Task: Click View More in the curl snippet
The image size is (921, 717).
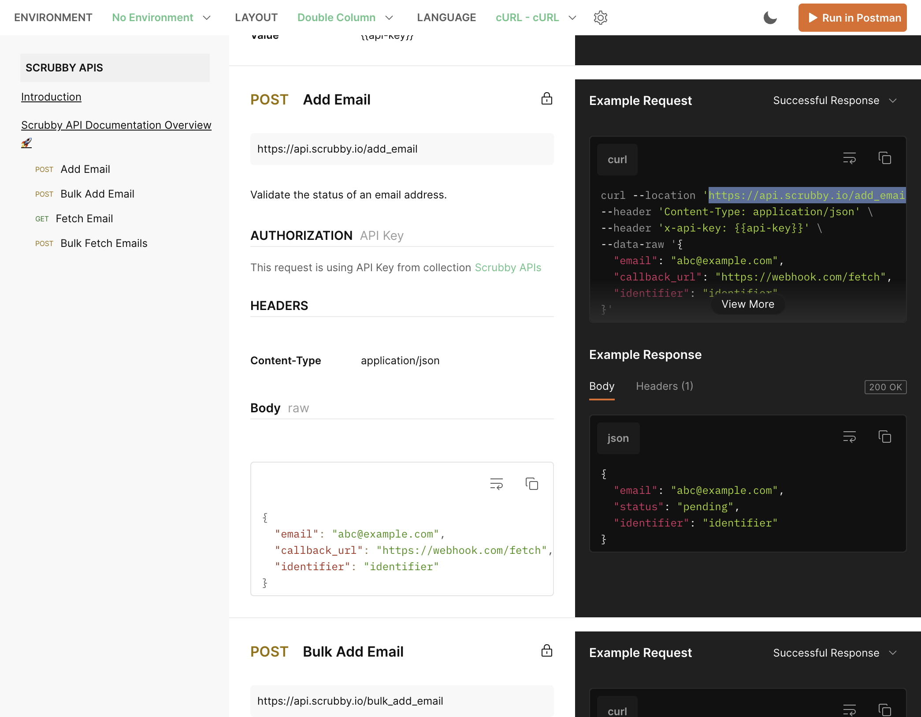Action: pyautogui.click(x=747, y=304)
